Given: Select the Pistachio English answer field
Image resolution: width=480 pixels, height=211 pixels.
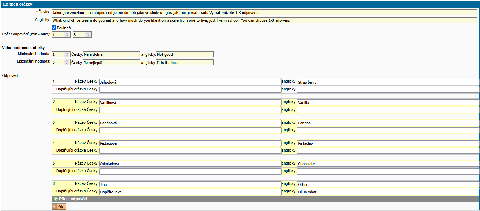Looking at the screenshot, I should tap(388, 143).
